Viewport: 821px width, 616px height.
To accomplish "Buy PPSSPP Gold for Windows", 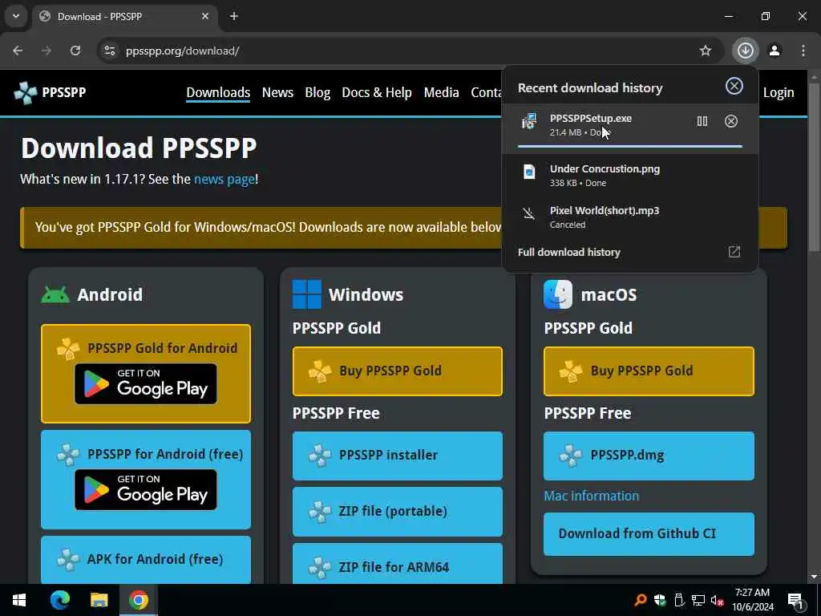I will [x=398, y=371].
